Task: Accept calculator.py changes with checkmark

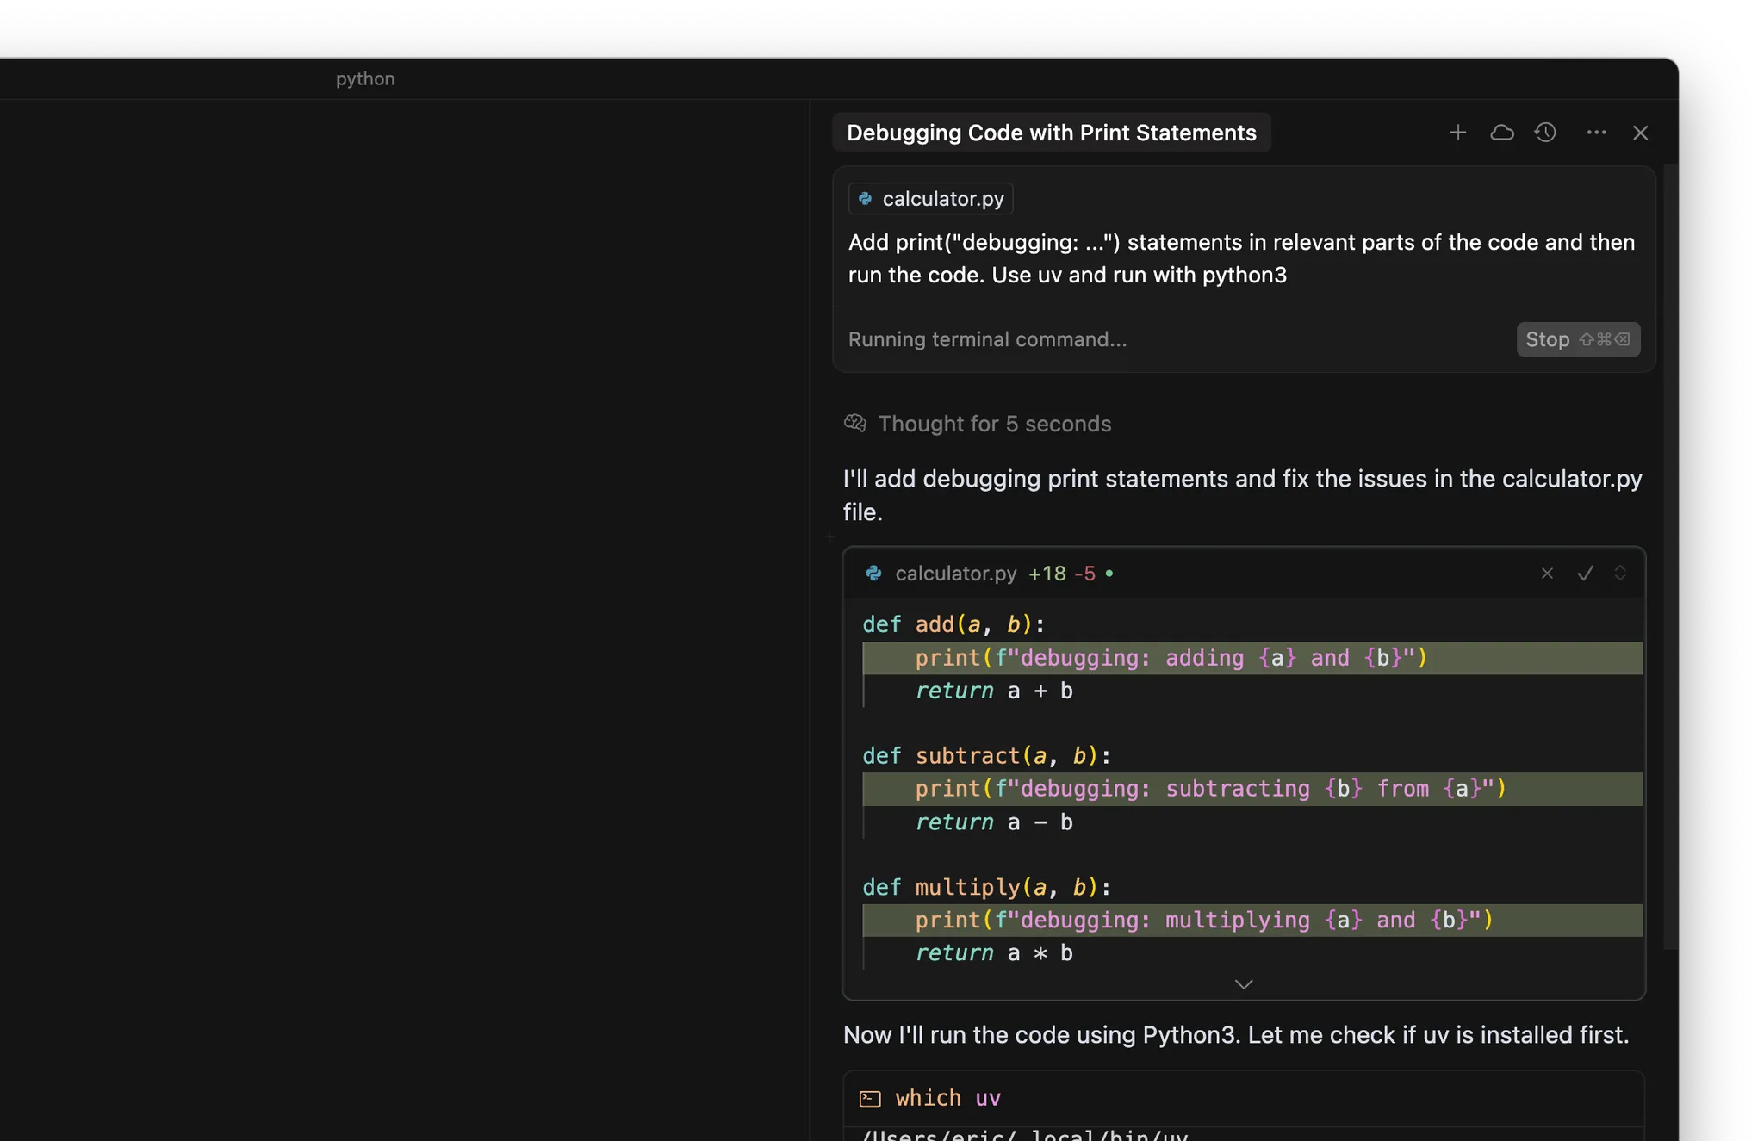Action: pos(1585,574)
